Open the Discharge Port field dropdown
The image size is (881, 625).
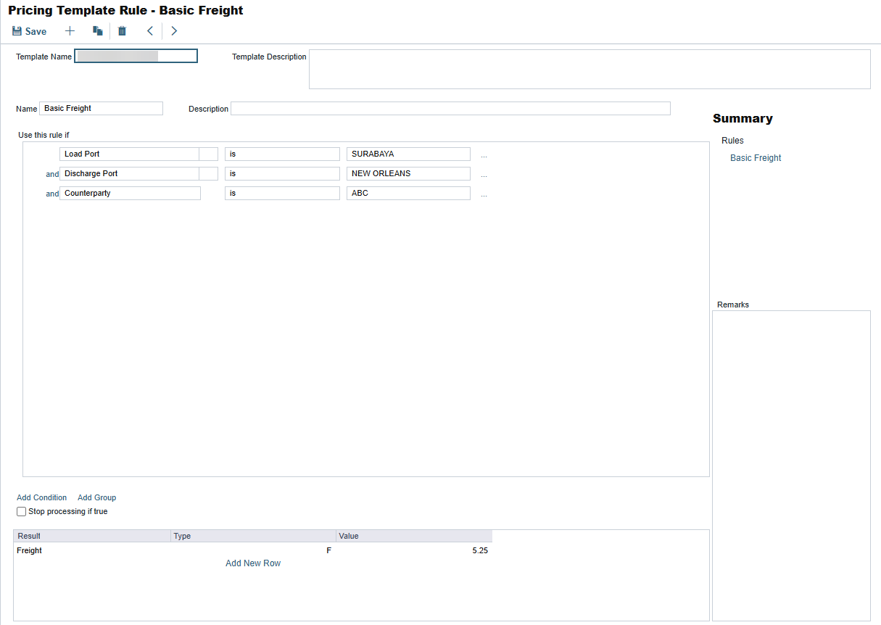pyautogui.click(x=208, y=174)
